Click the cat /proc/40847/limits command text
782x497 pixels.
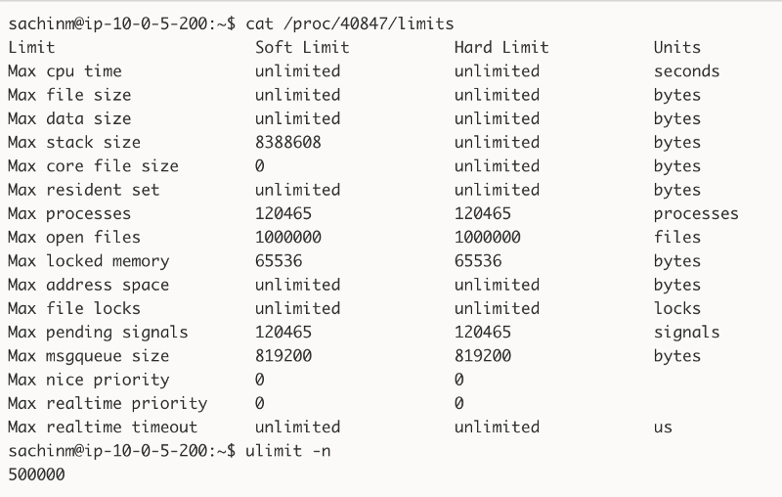(350, 23)
